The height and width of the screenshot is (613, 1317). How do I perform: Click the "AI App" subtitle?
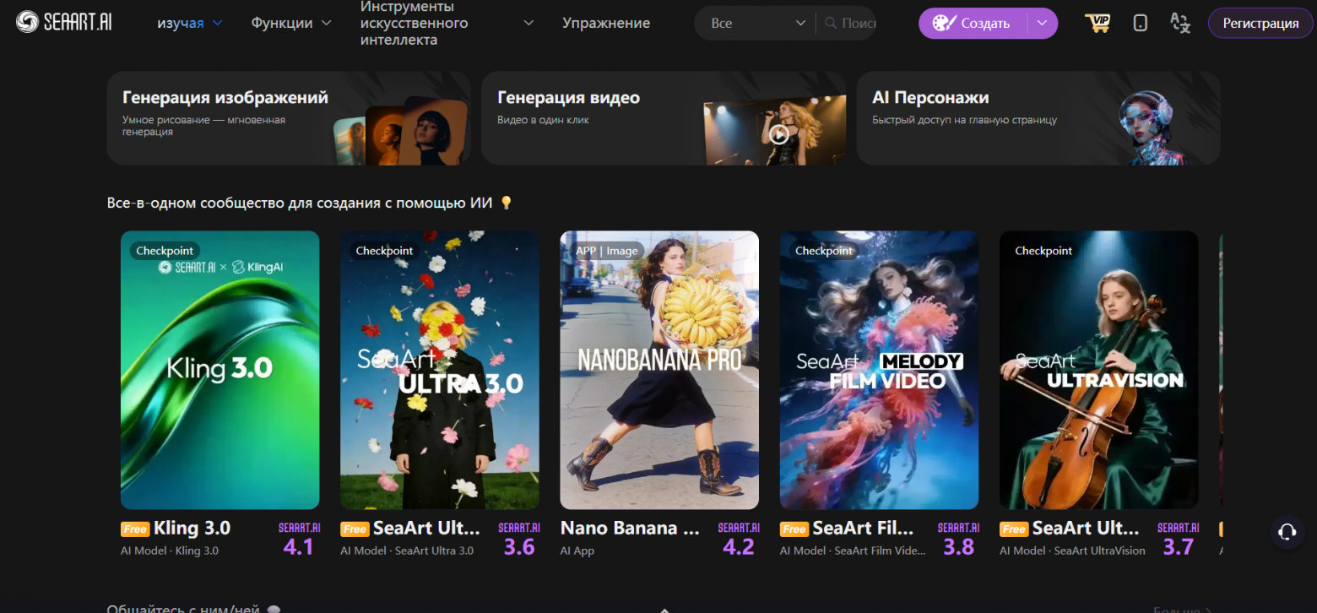[577, 551]
